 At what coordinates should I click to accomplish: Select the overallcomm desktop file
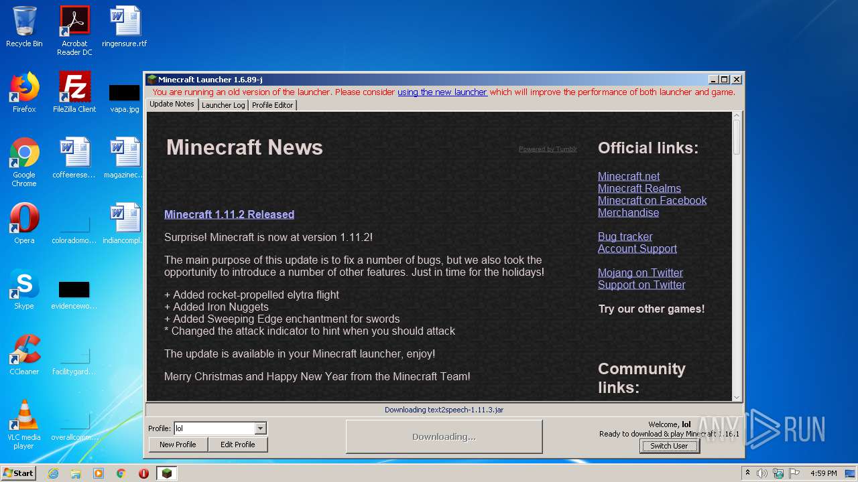tap(74, 426)
